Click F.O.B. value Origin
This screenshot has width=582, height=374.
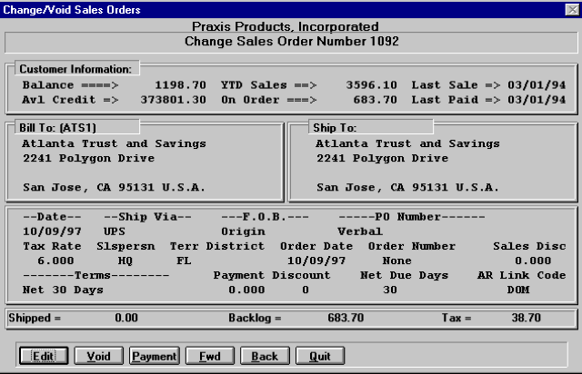pos(243,231)
